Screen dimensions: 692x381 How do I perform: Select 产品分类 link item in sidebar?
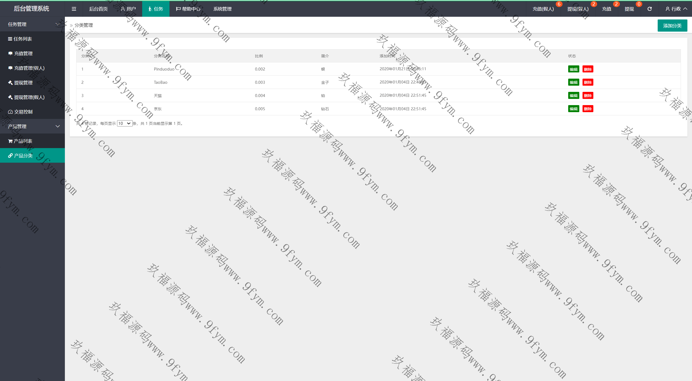tap(23, 156)
